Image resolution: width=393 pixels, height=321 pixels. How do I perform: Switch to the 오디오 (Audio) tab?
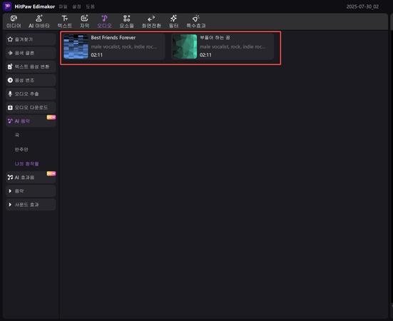coord(104,21)
